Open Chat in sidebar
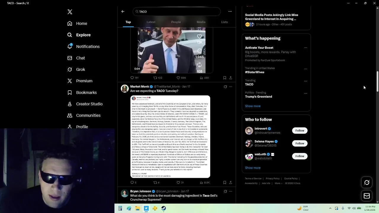This screenshot has width=379, height=213. 76,58
